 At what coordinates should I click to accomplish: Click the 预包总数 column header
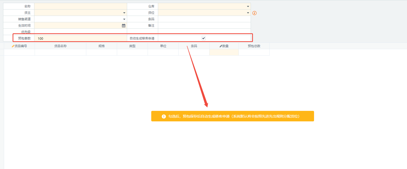tap(254, 46)
